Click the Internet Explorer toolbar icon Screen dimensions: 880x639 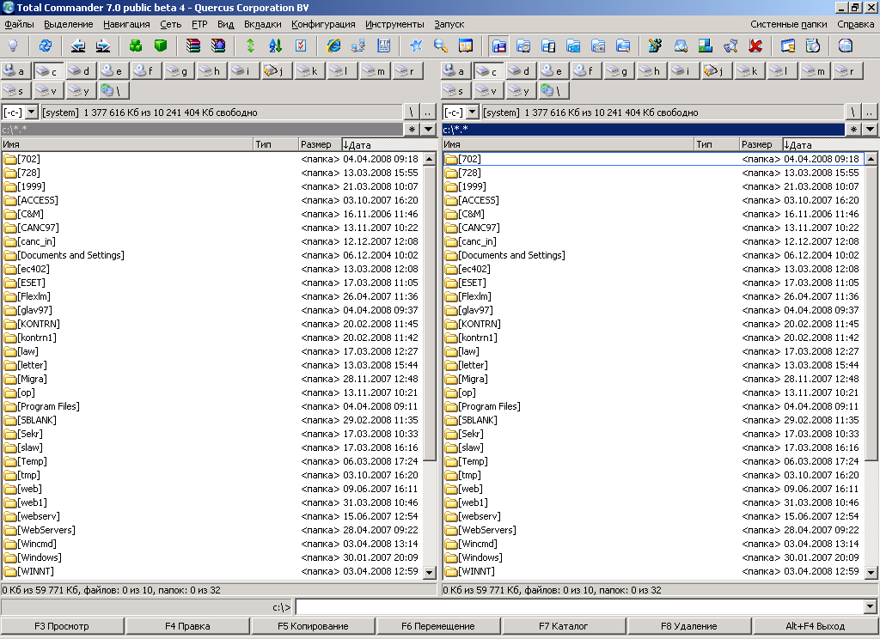pyautogui.click(x=333, y=46)
